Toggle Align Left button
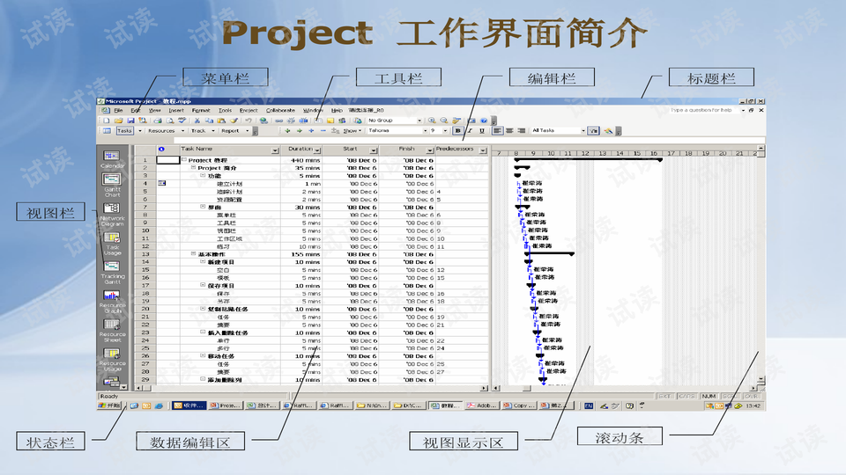Viewport: 846px width, 475px height. [497, 131]
